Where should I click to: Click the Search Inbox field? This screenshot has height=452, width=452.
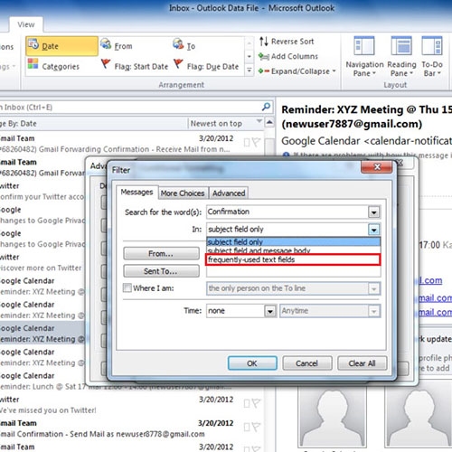point(129,108)
